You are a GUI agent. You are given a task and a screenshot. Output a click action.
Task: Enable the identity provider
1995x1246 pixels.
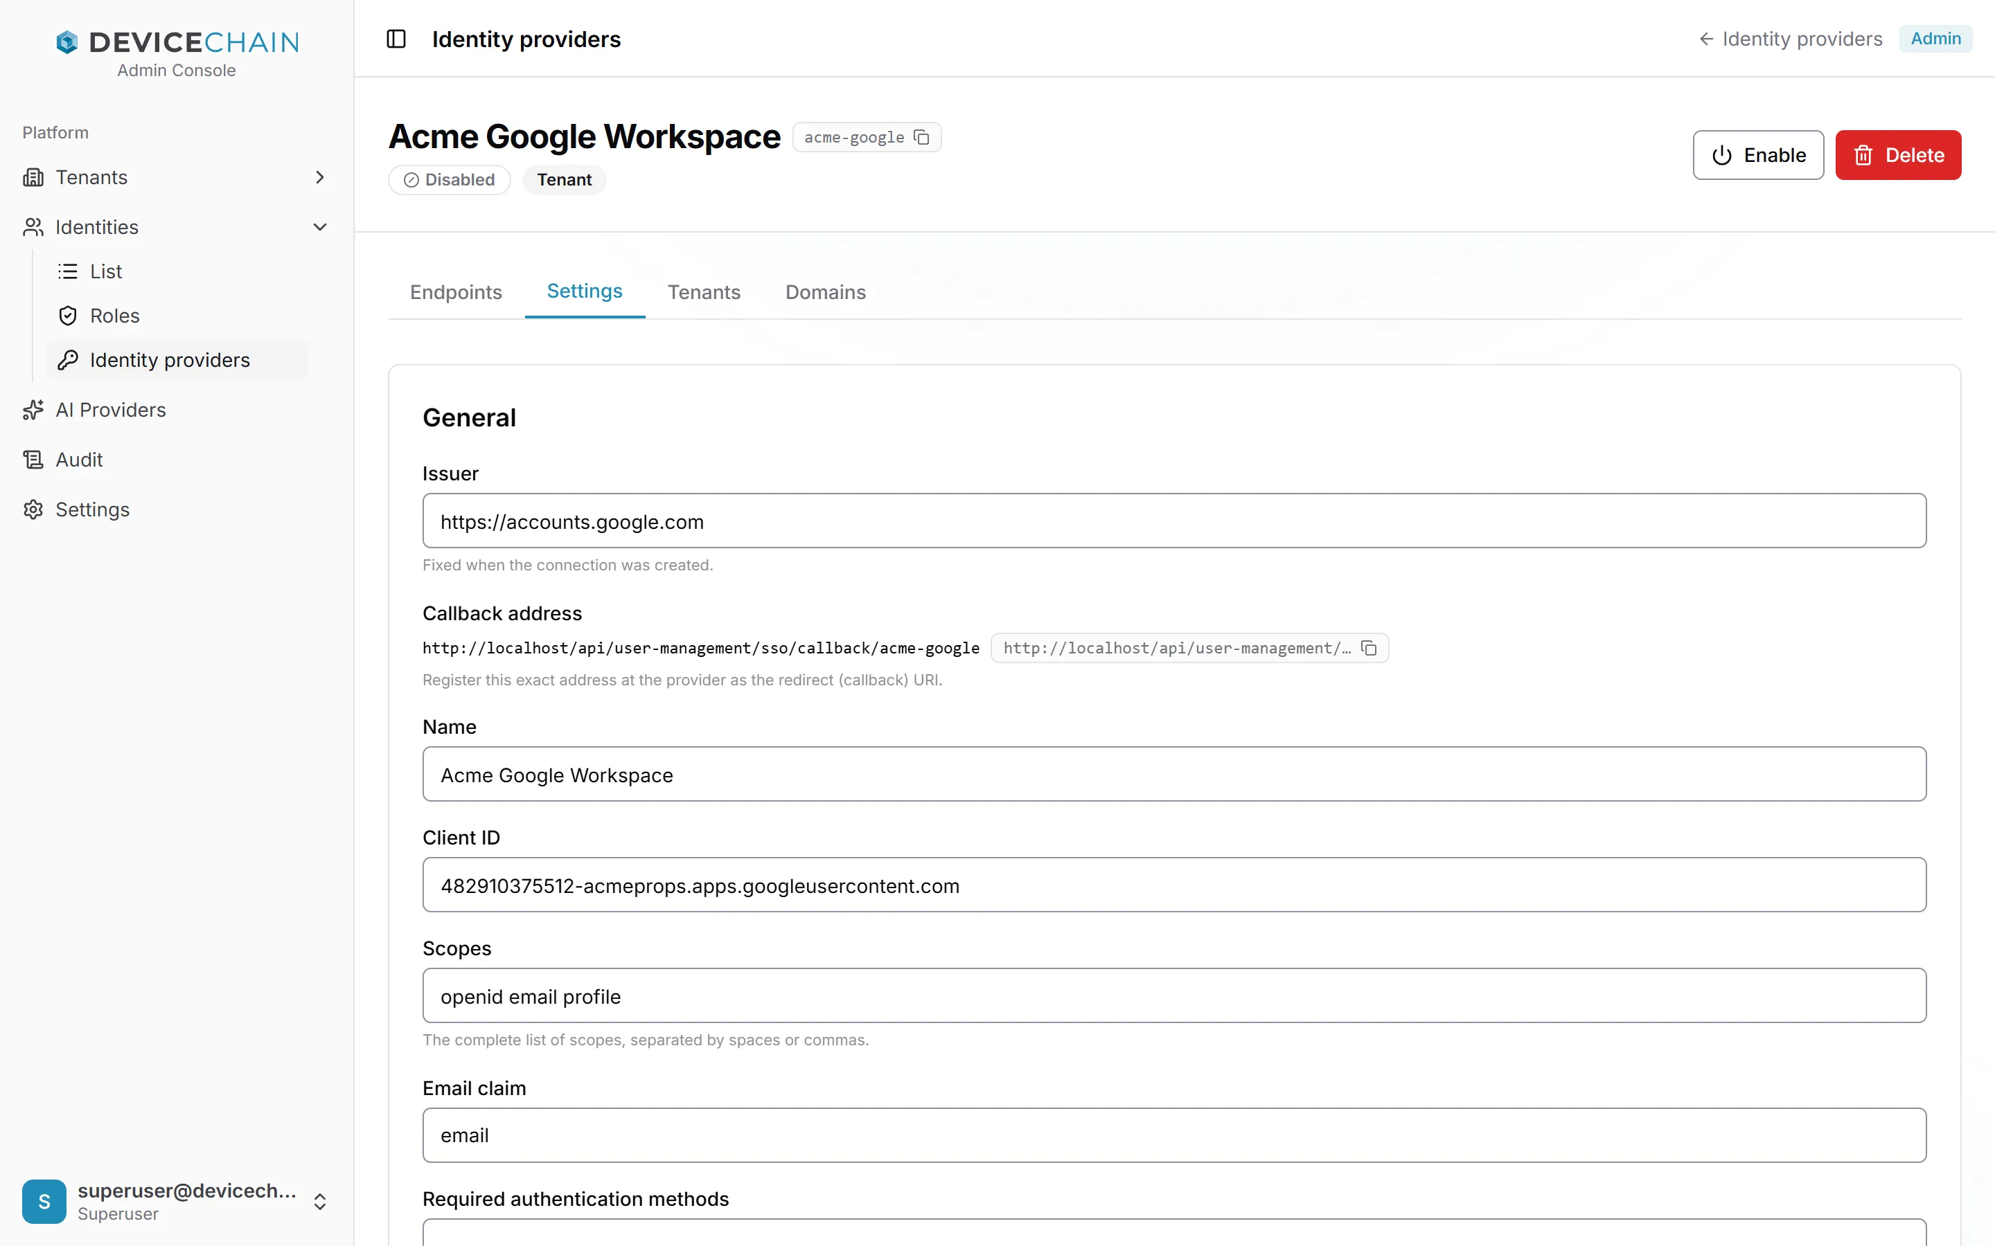[x=1757, y=155]
